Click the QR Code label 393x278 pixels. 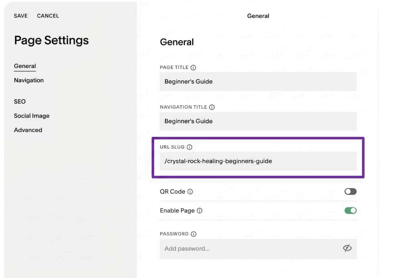(172, 192)
